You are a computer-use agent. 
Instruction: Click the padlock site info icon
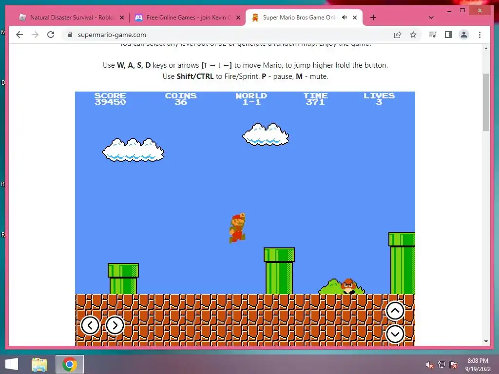coord(70,35)
